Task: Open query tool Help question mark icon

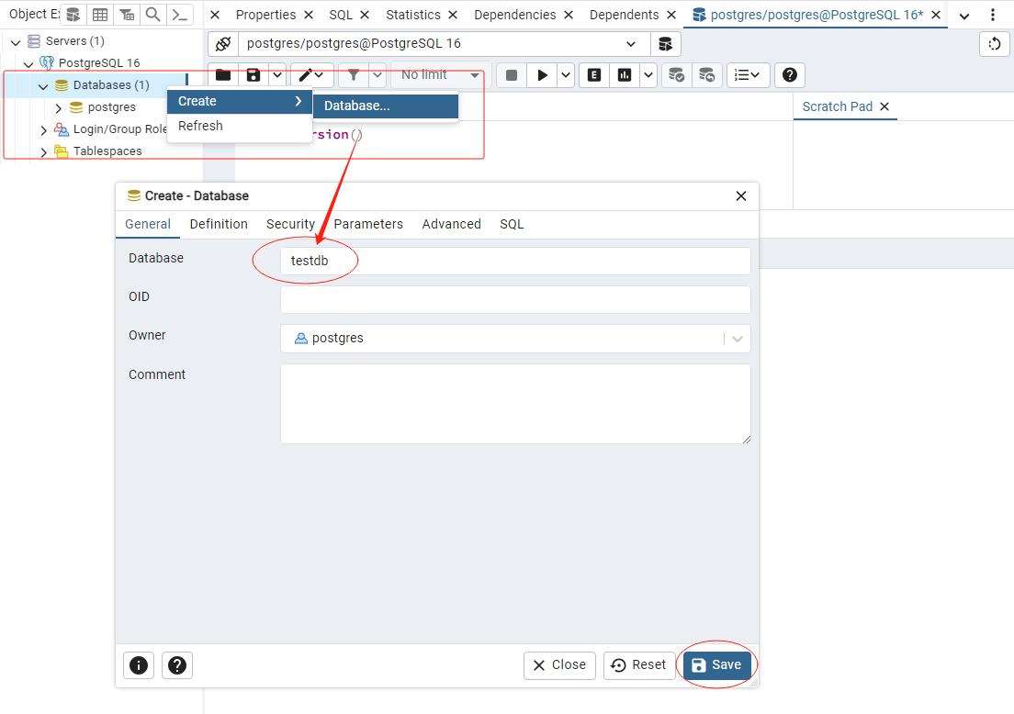Action: (x=789, y=75)
